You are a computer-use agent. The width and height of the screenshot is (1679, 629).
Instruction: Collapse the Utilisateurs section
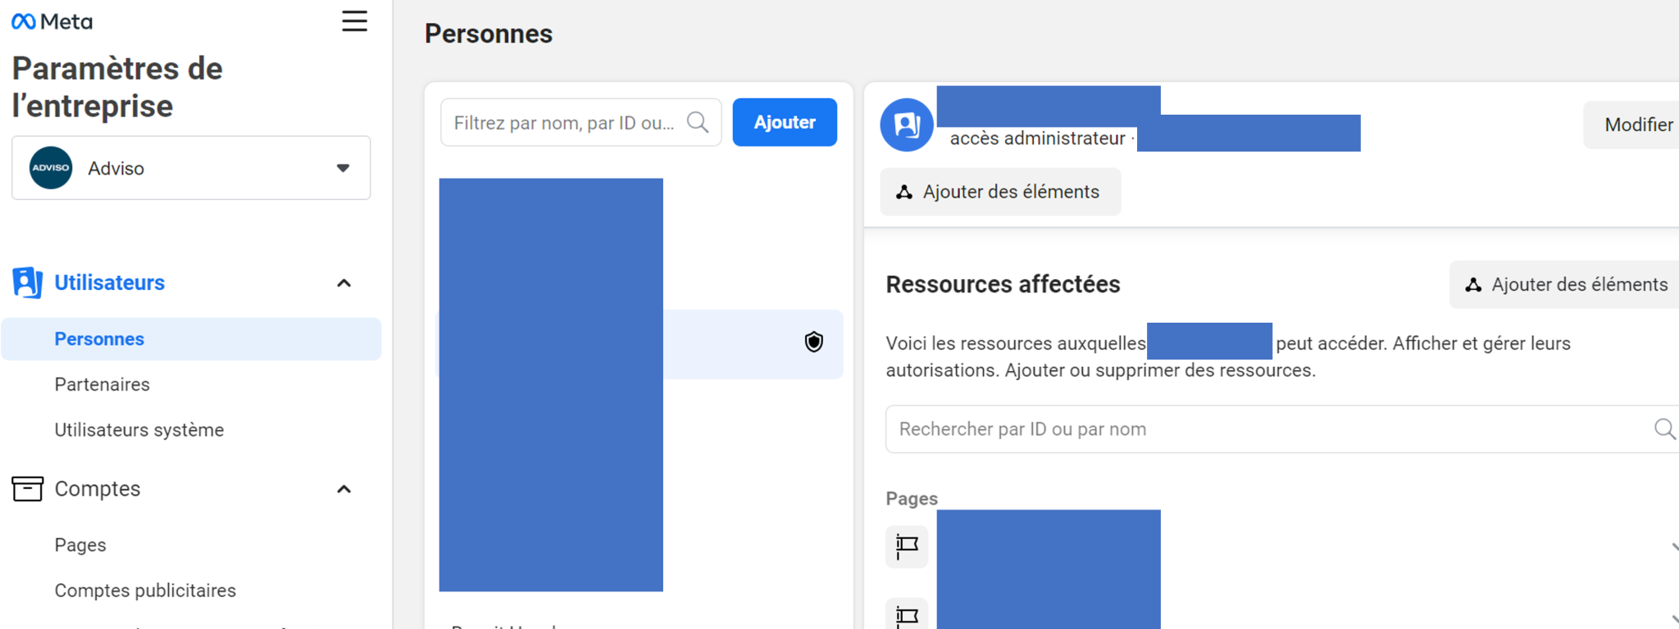pos(344,283)
